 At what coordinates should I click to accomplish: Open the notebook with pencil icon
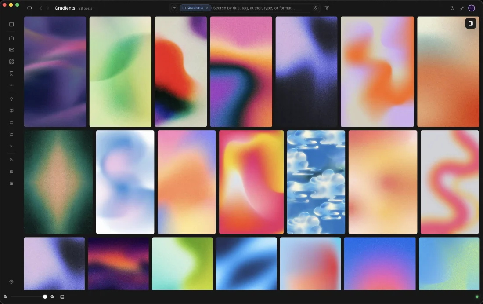tap(11, 50)
